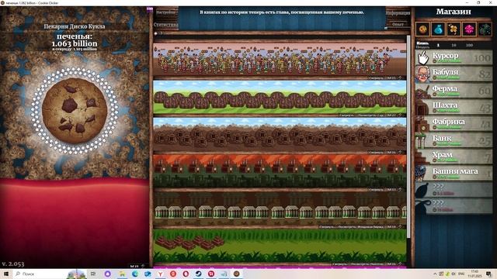497x279 pixels.
Task: Switch store to Продать mode
Action: (x=422, y=46)
